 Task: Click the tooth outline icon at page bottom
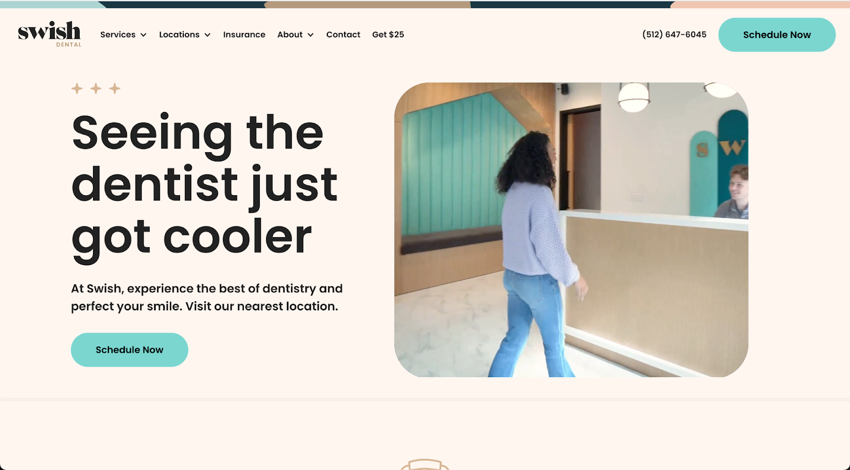pos(424,465)
